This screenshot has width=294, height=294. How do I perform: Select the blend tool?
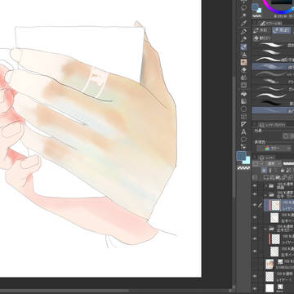(x=244, y=78)
